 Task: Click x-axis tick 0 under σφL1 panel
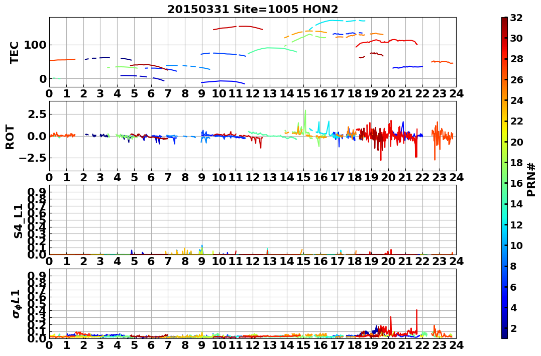click(x=49, y=345)
